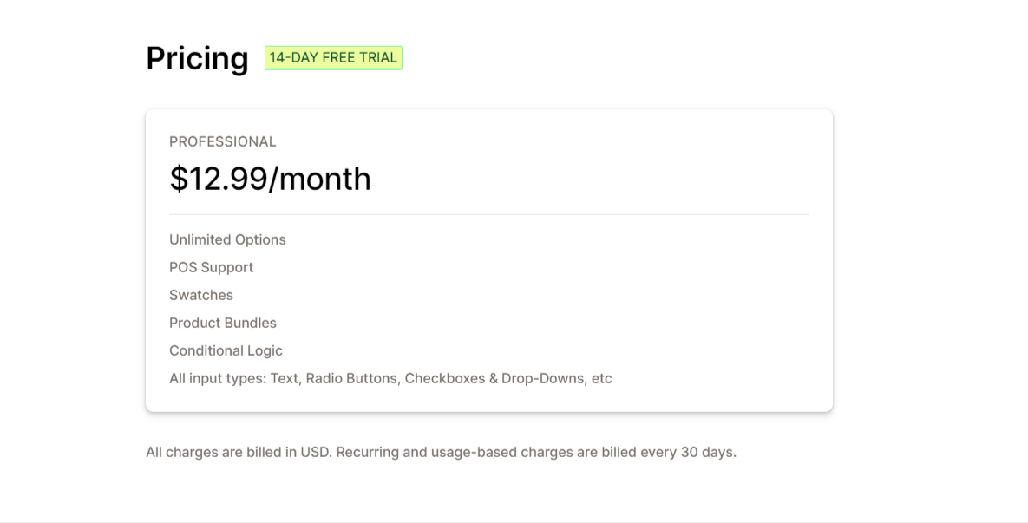
Task: Select the PROFESSIONAL plan label
Action: tap(223, 141)
